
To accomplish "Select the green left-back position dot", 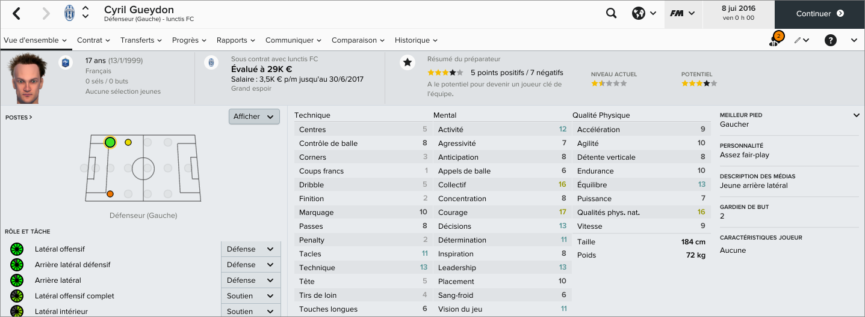I will pos(110,142).
